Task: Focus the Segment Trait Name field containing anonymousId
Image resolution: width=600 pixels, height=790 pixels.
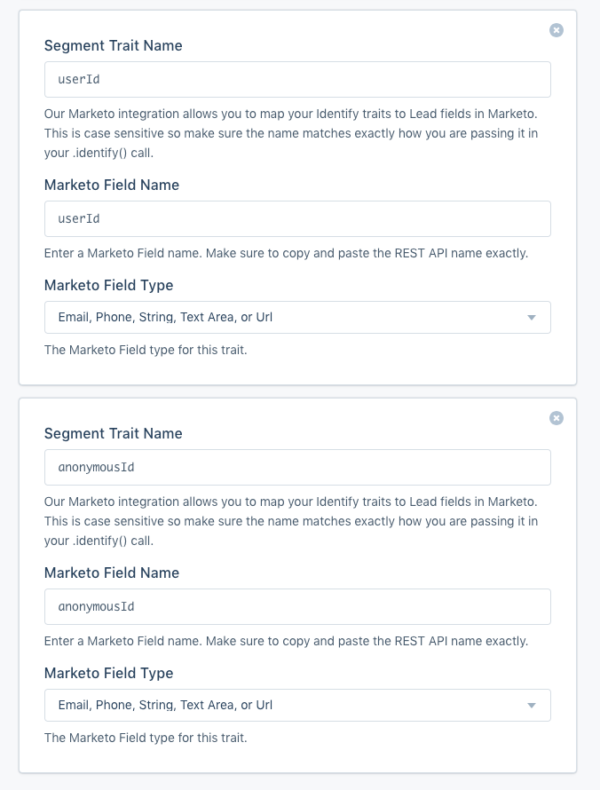Action: click(297, 468)
